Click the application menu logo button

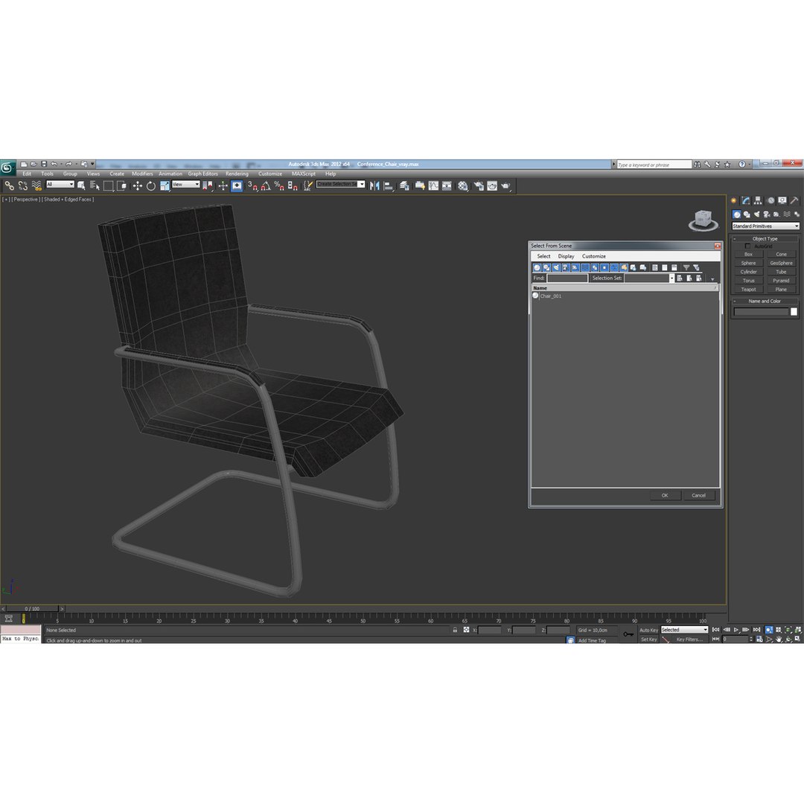(7, 167)
